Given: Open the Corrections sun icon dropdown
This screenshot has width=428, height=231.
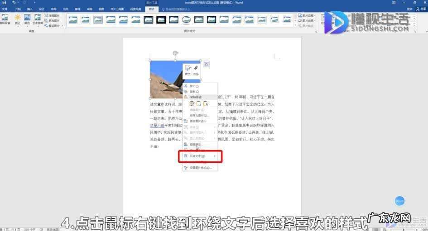Looking at the screenshot, I should coord(18,19).
